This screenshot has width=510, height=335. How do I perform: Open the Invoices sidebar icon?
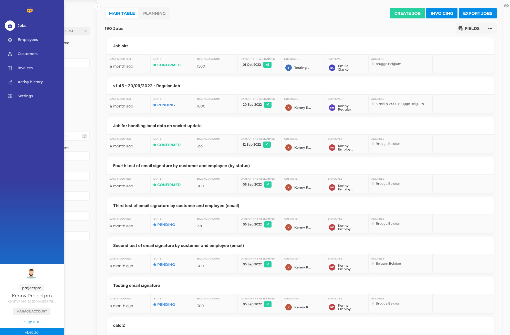(10, 68)
